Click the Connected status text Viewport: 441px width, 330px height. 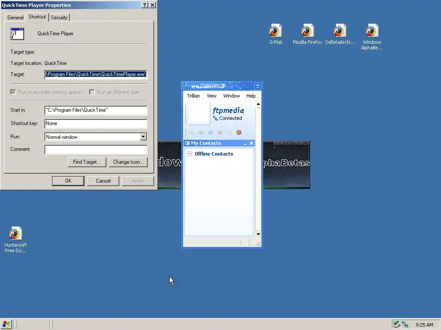230,118
